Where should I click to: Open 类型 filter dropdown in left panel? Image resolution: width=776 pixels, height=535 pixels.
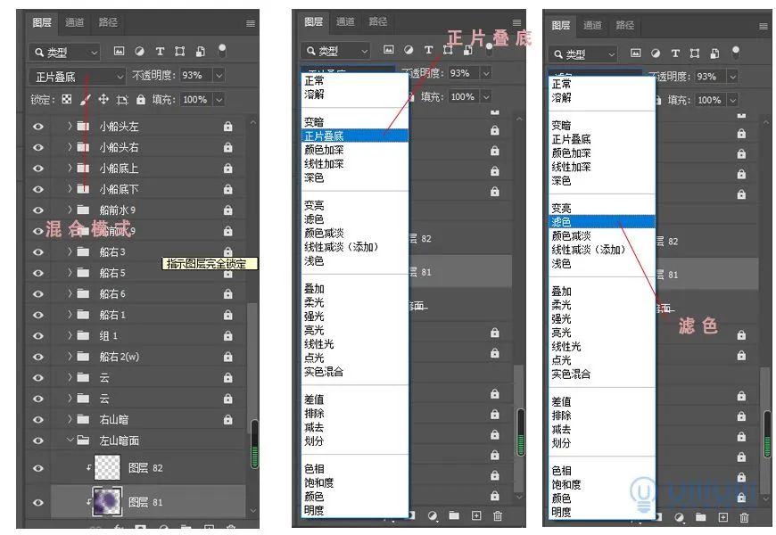point(64,52)
